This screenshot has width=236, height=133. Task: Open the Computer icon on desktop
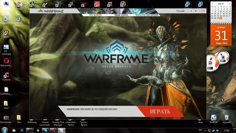(6, 4)
